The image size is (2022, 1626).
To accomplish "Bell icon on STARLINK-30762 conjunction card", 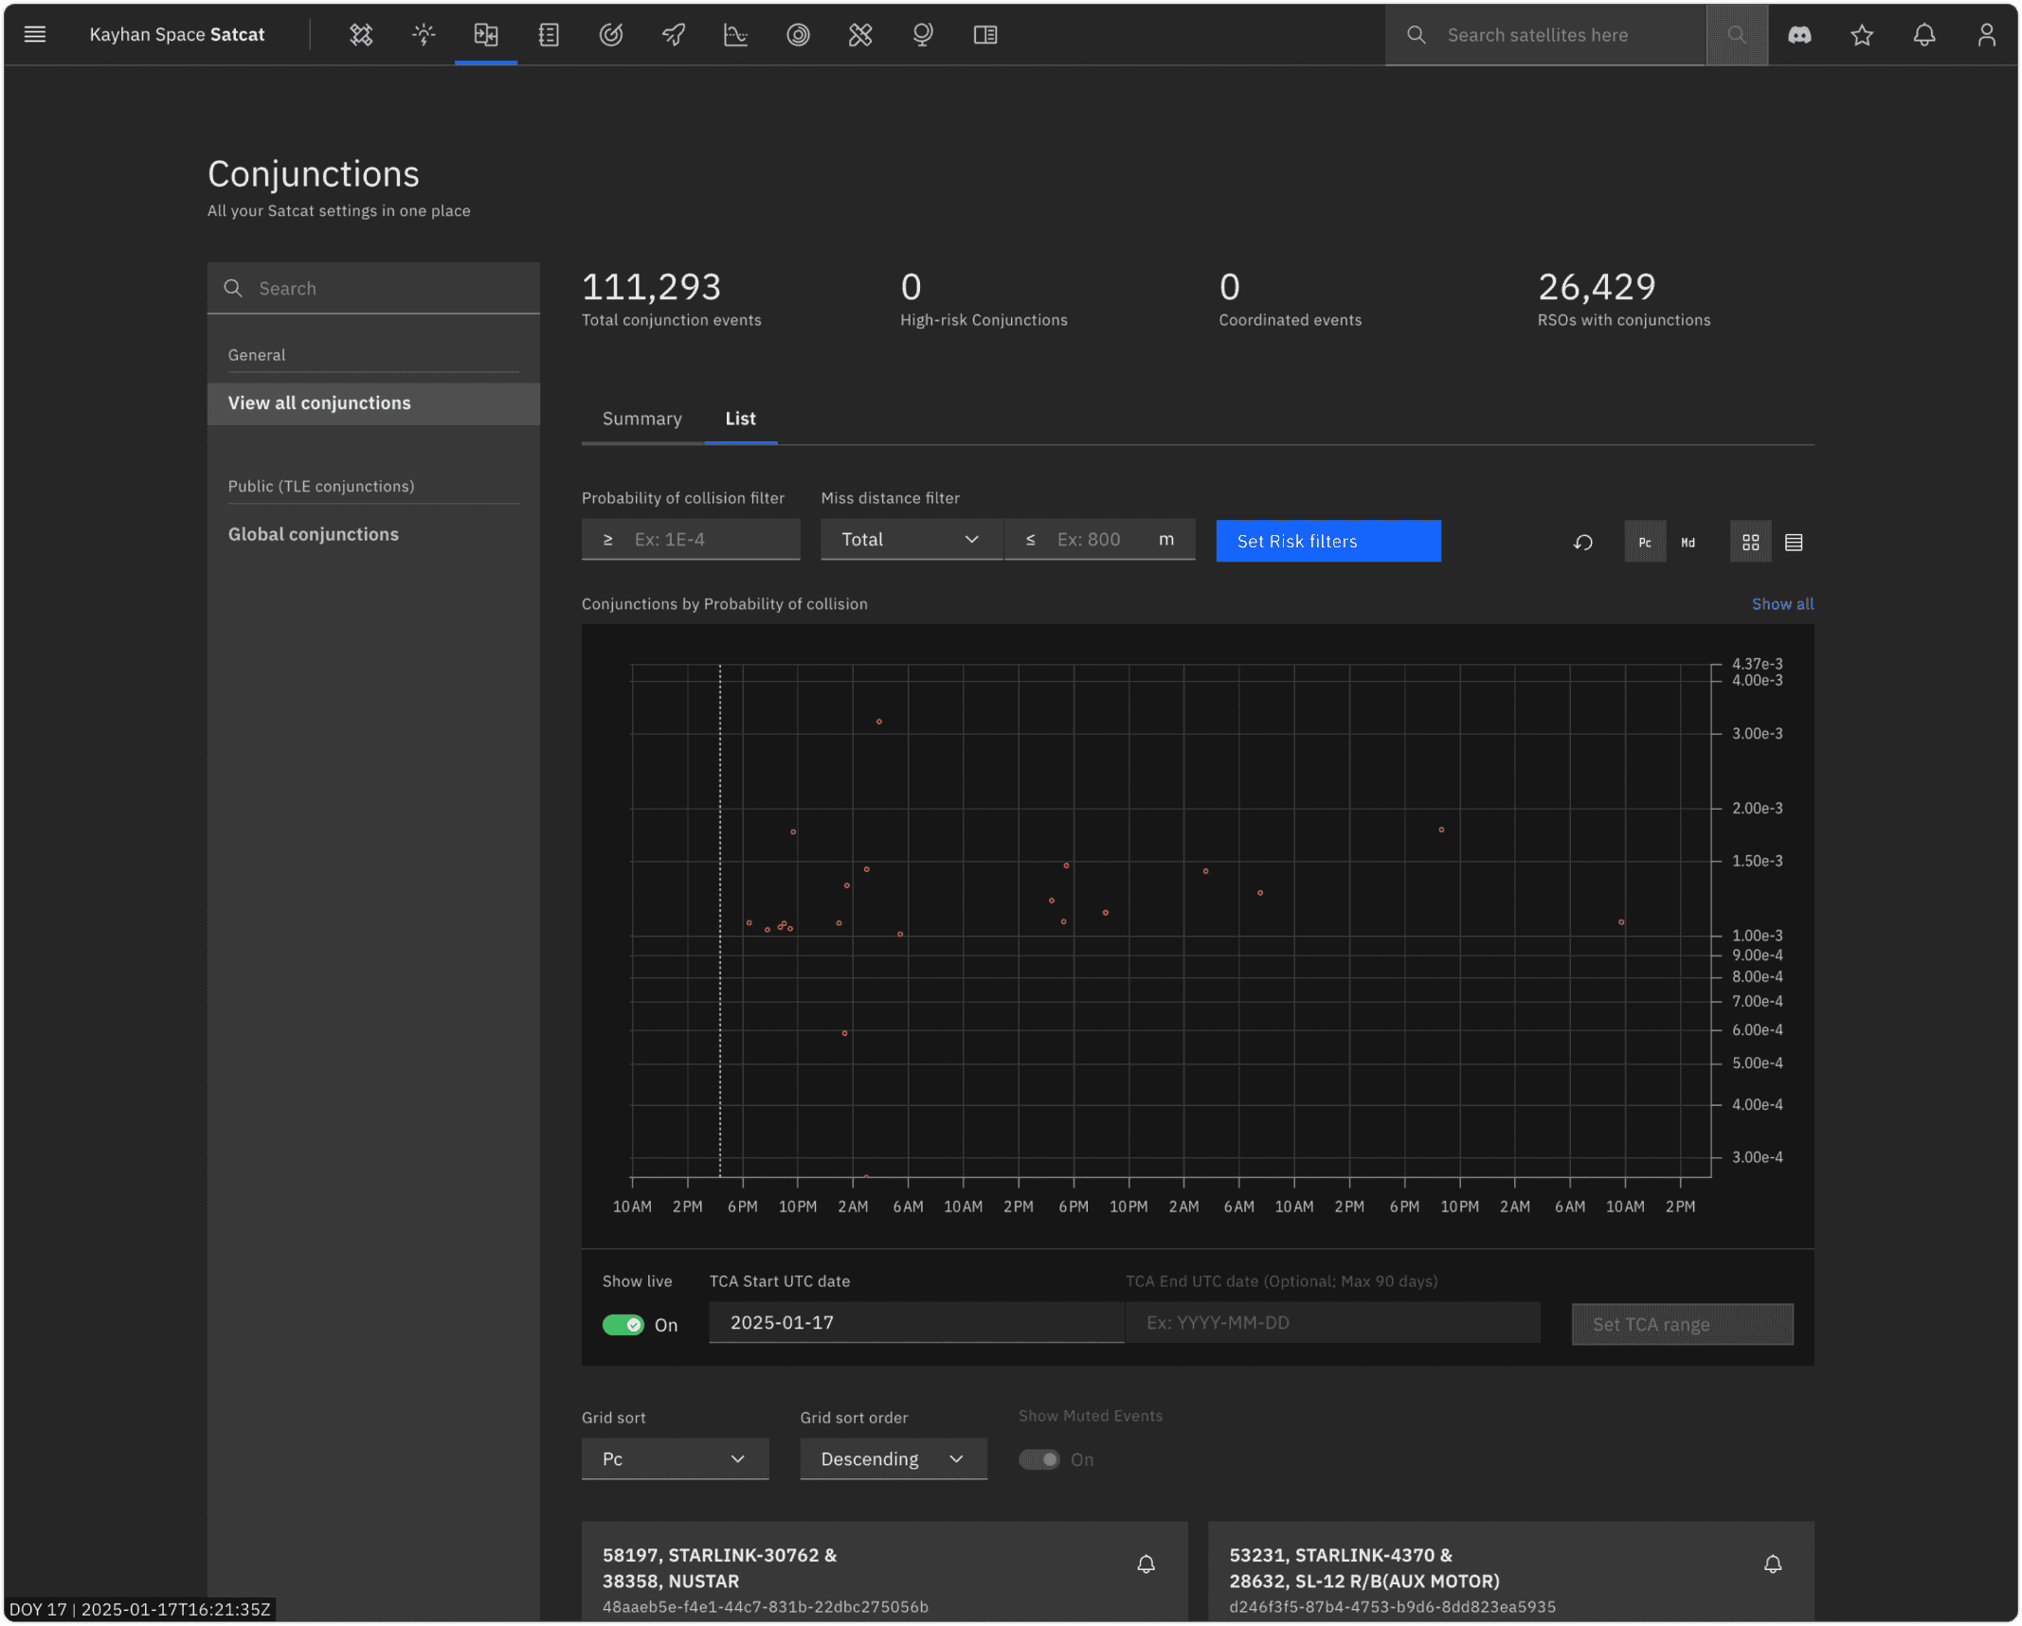I will (x=1146, y=1564).
